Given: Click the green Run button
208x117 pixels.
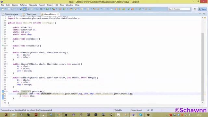Looking at the screenshot, I should click(x=47, y=9).
